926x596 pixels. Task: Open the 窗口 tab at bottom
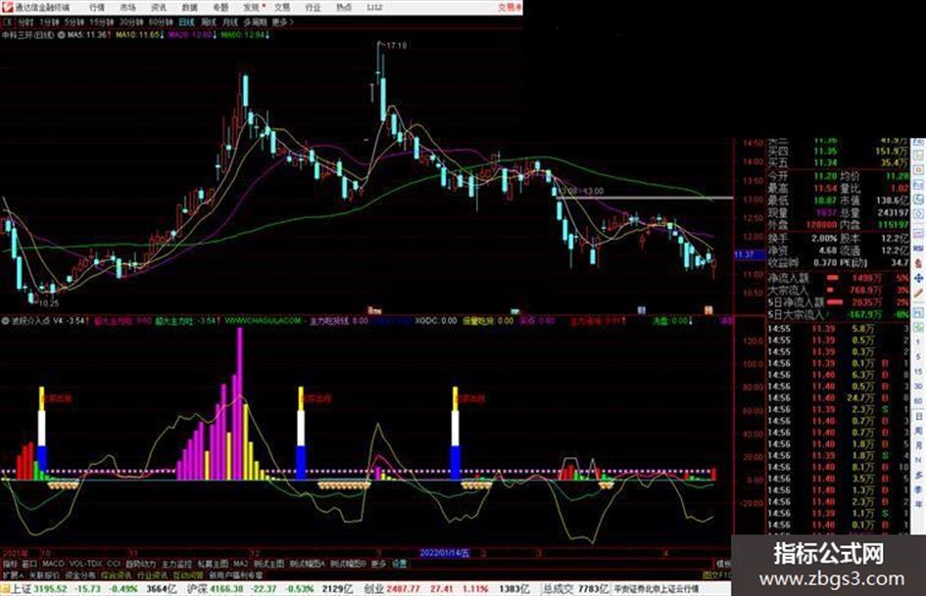29,564
